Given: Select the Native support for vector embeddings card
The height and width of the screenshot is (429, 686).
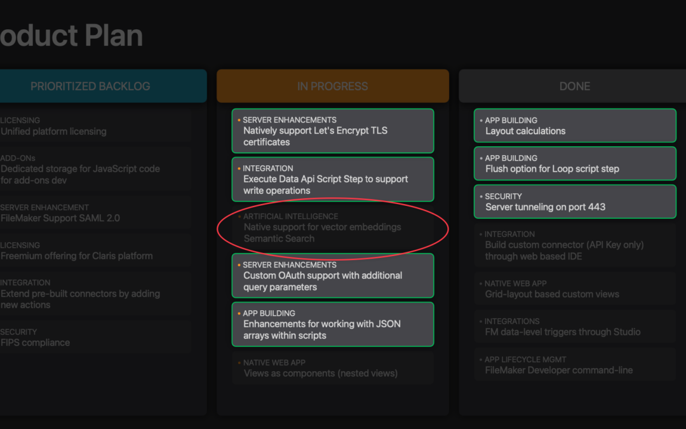Looking at the screenshot, I should (x=333, y=228).
